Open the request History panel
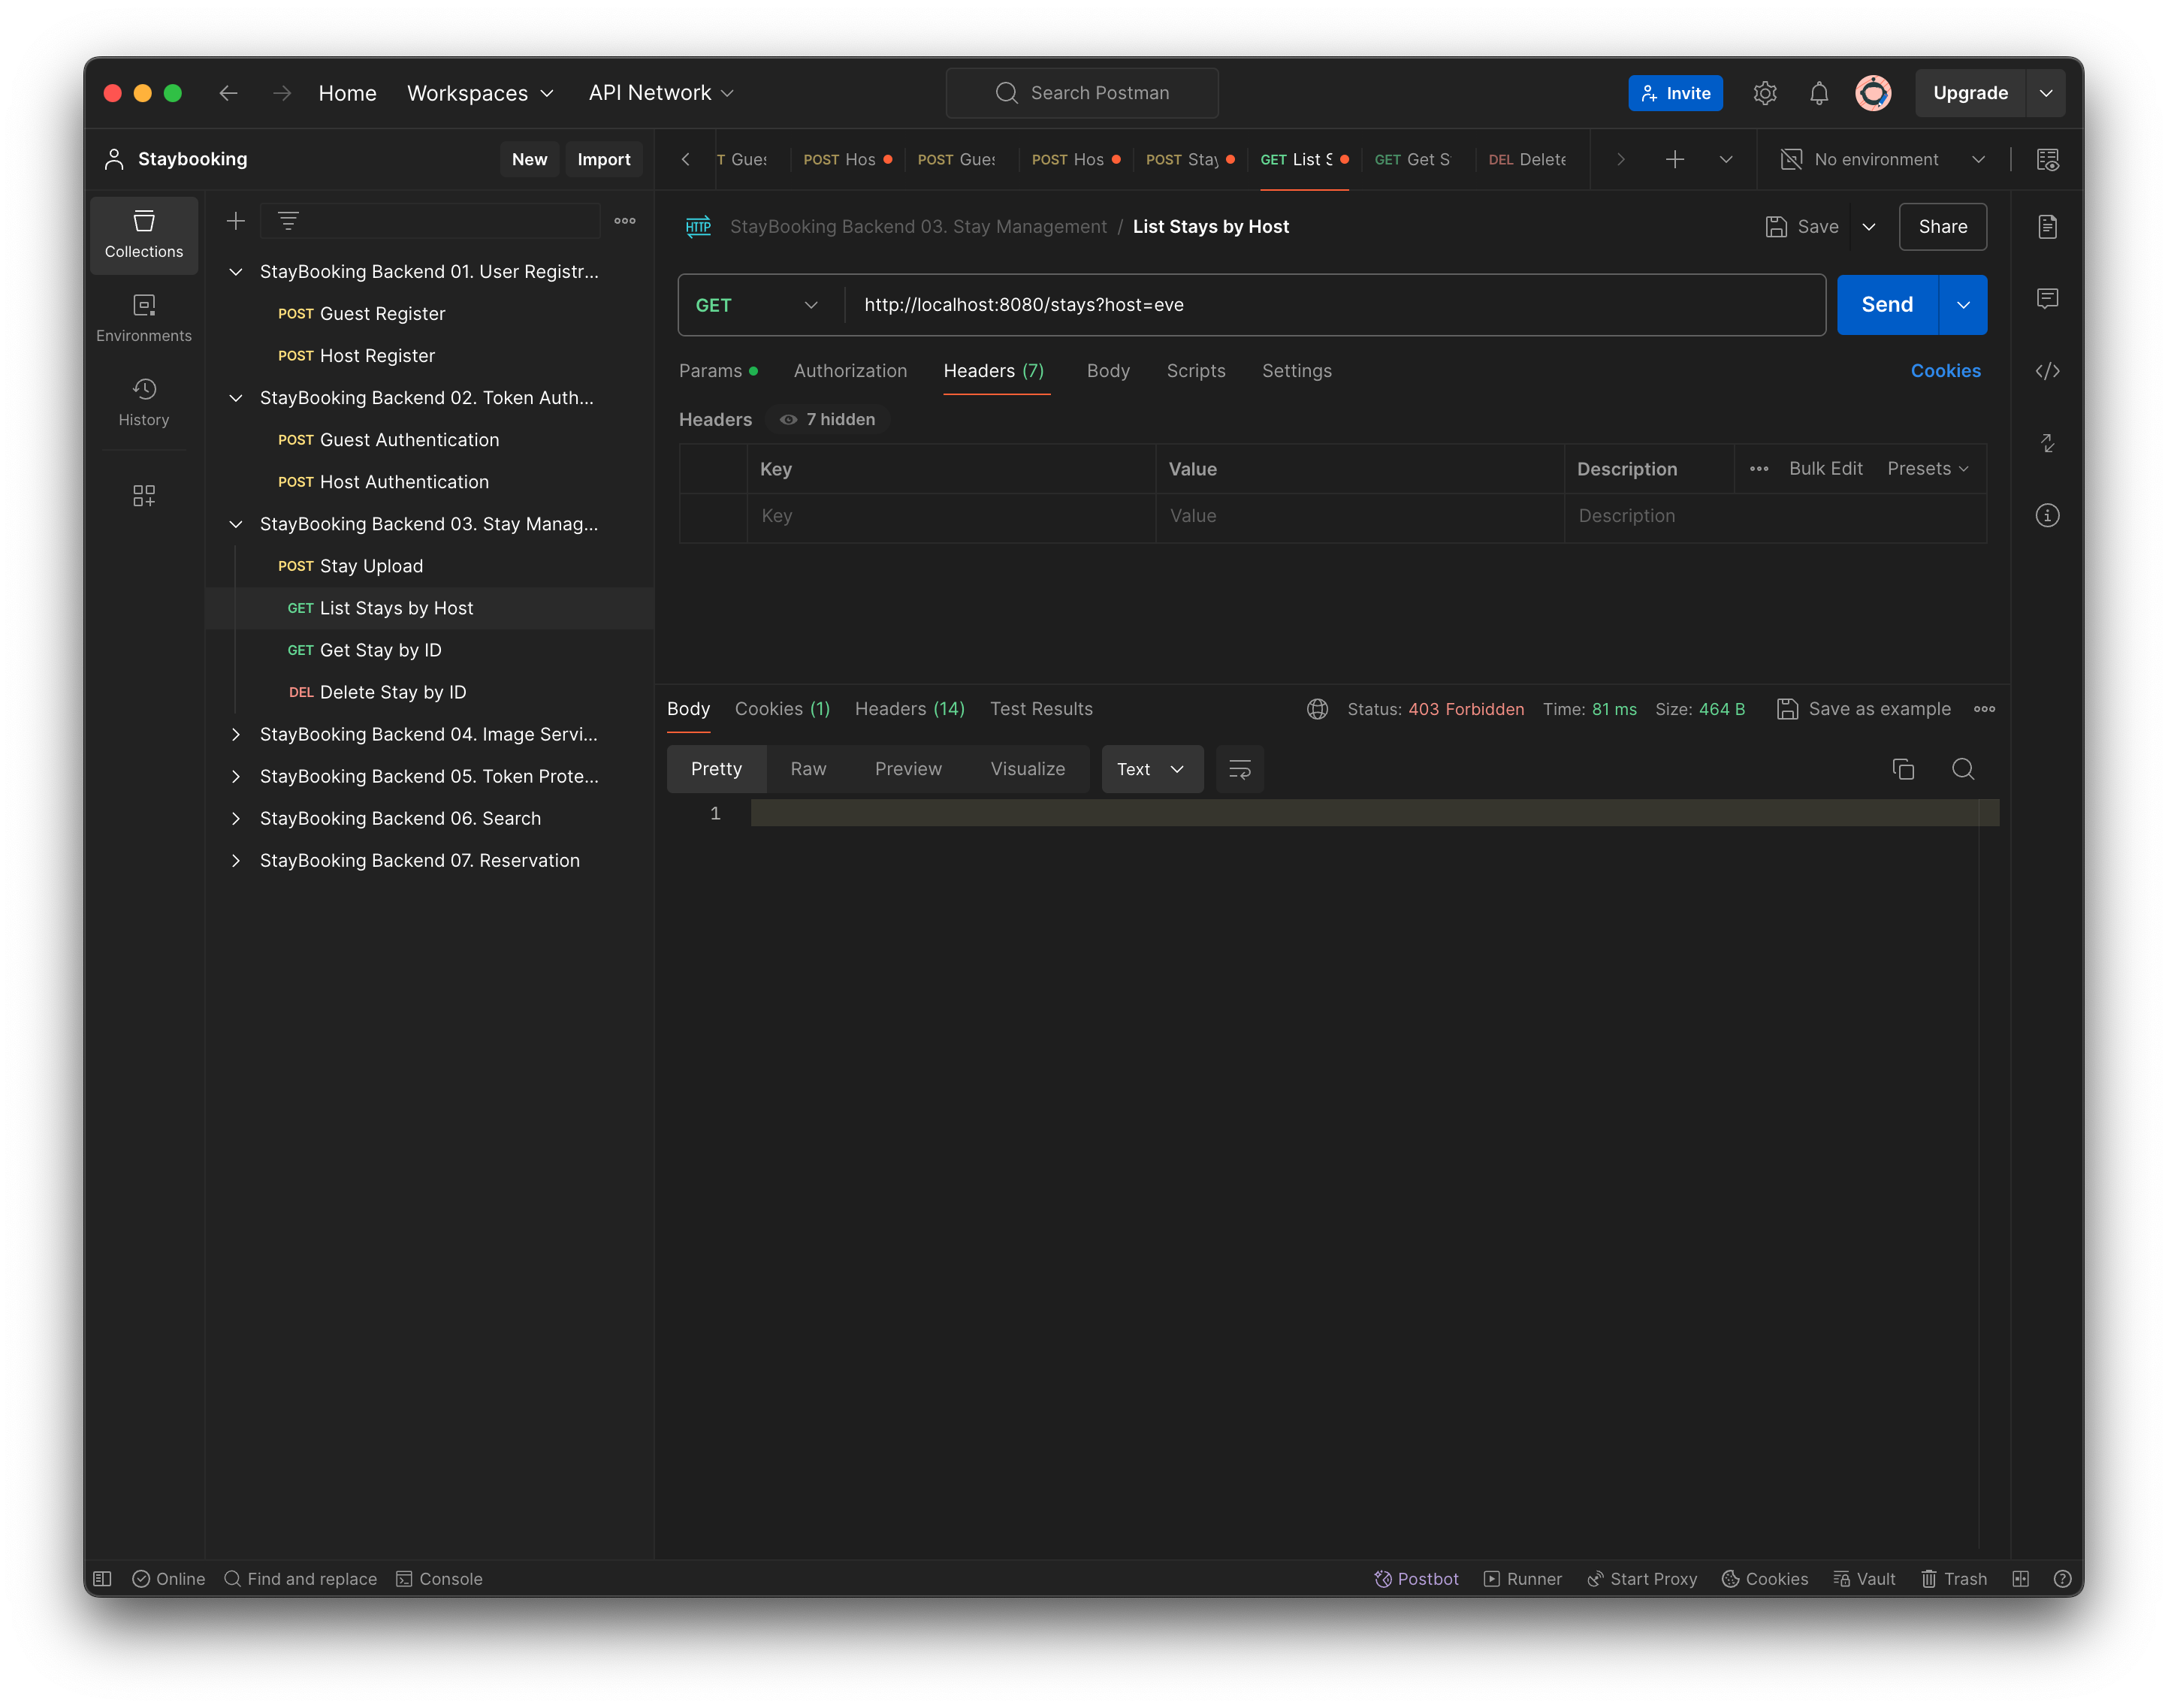This screenshot has height=1708, width=2168. 144,402
